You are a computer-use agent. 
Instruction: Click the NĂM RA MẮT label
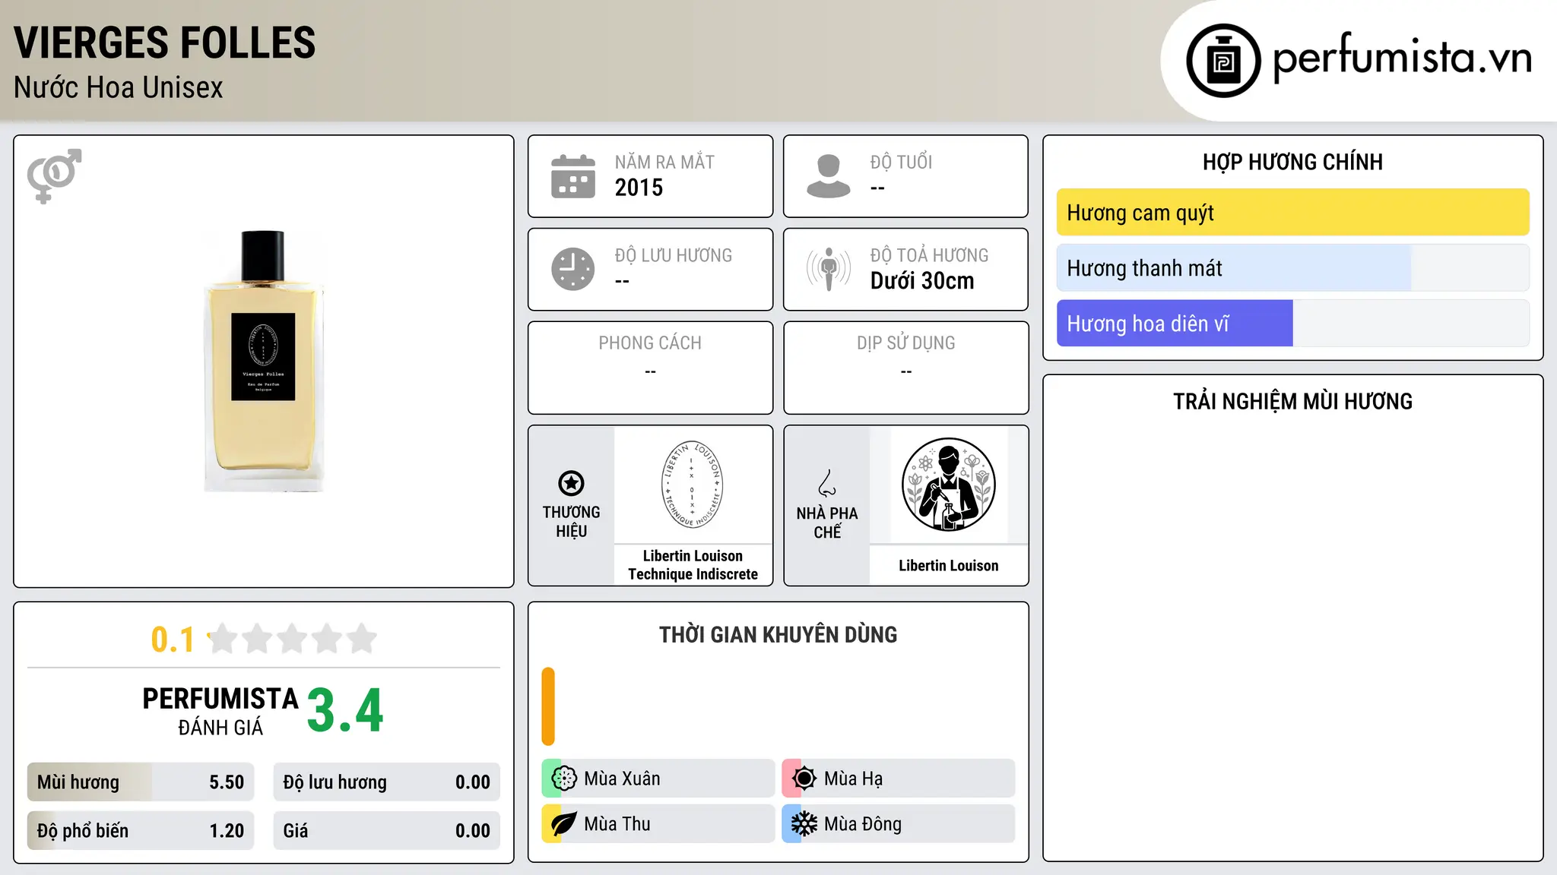click(x=664, y=162)
